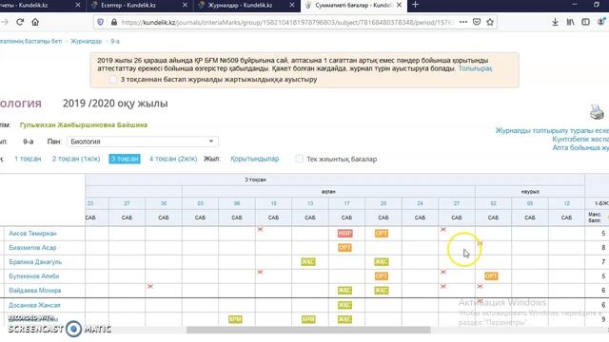609x342 pixels.
Task: Open student Досанова Жансая link
Action: coord(34,305)
